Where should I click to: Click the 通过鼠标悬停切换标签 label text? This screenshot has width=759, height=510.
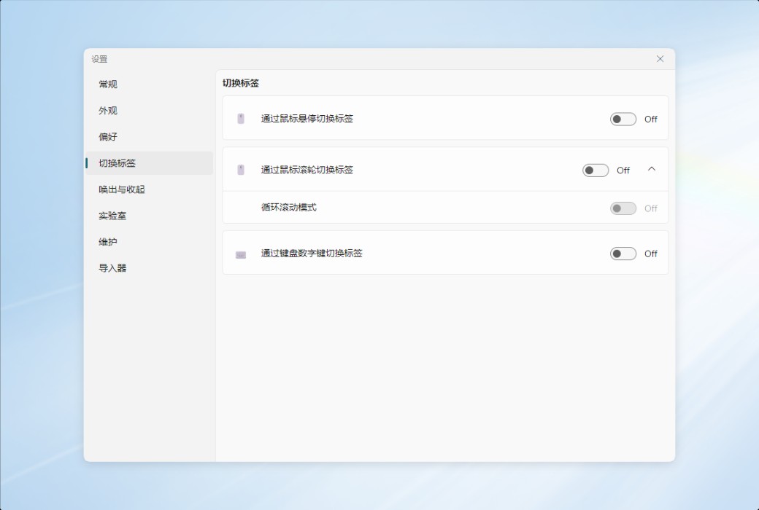point(307,119)
